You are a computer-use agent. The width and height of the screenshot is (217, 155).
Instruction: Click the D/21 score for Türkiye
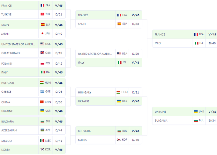pos(59,14)
